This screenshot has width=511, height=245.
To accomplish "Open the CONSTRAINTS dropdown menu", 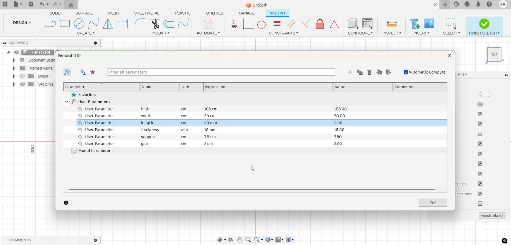I will click(283, 33).
